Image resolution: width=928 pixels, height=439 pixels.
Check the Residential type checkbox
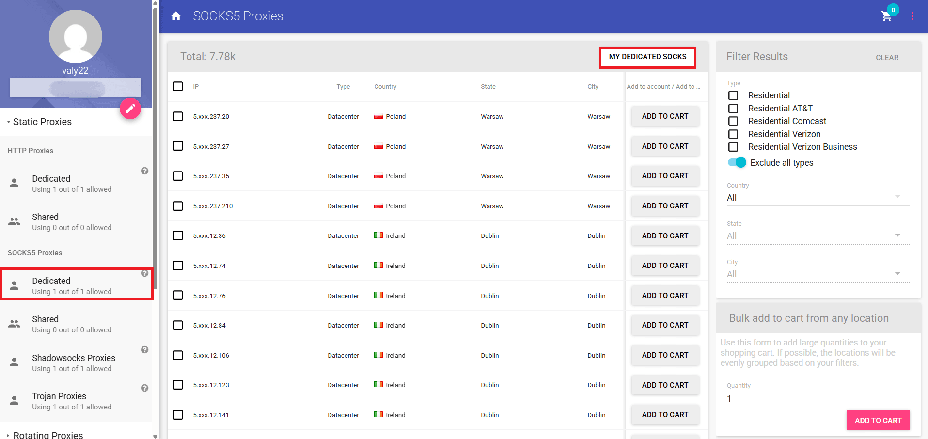point(733,95)
